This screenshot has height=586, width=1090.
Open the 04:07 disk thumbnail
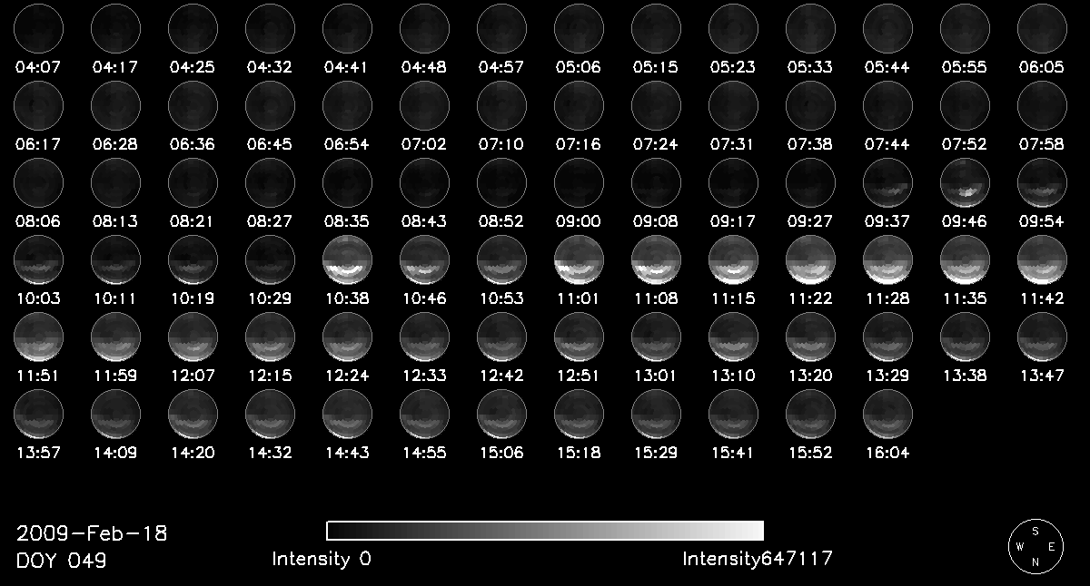(x=38, y=28)
